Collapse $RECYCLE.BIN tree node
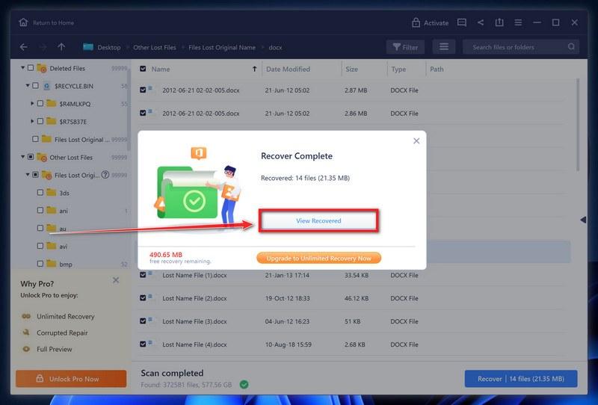Screen dimensions: 598x405 click(x=28, y=85)
